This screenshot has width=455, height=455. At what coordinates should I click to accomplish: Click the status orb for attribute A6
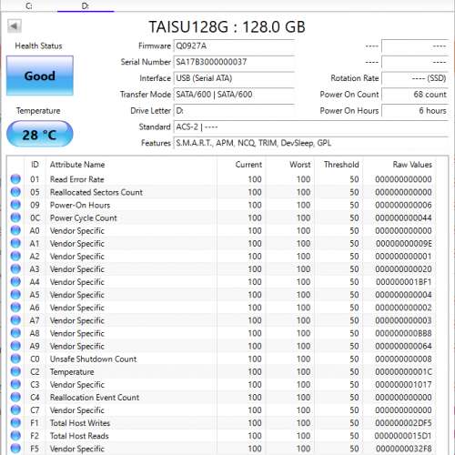click(15, 308)
